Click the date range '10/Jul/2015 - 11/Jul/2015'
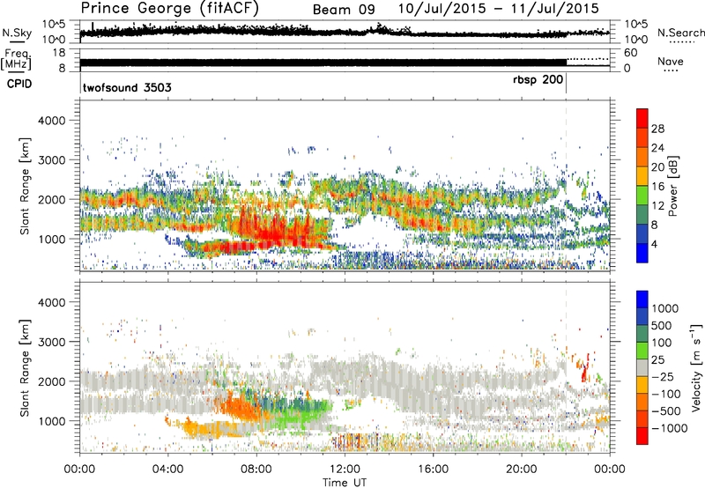The width and height of the screenshot is (705, 488). pos(498,9)
